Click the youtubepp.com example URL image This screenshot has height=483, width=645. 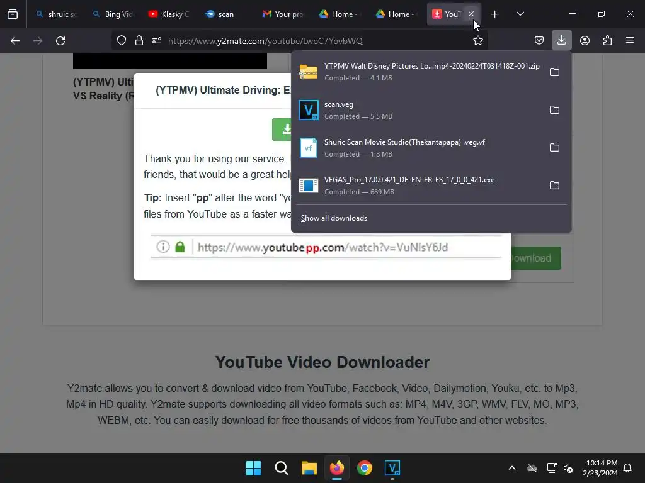(326, 247)
